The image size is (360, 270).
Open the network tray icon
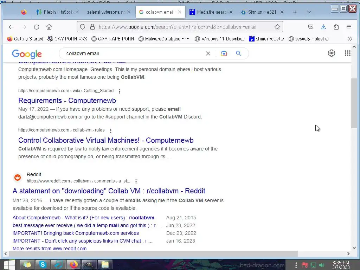(313, 265)
